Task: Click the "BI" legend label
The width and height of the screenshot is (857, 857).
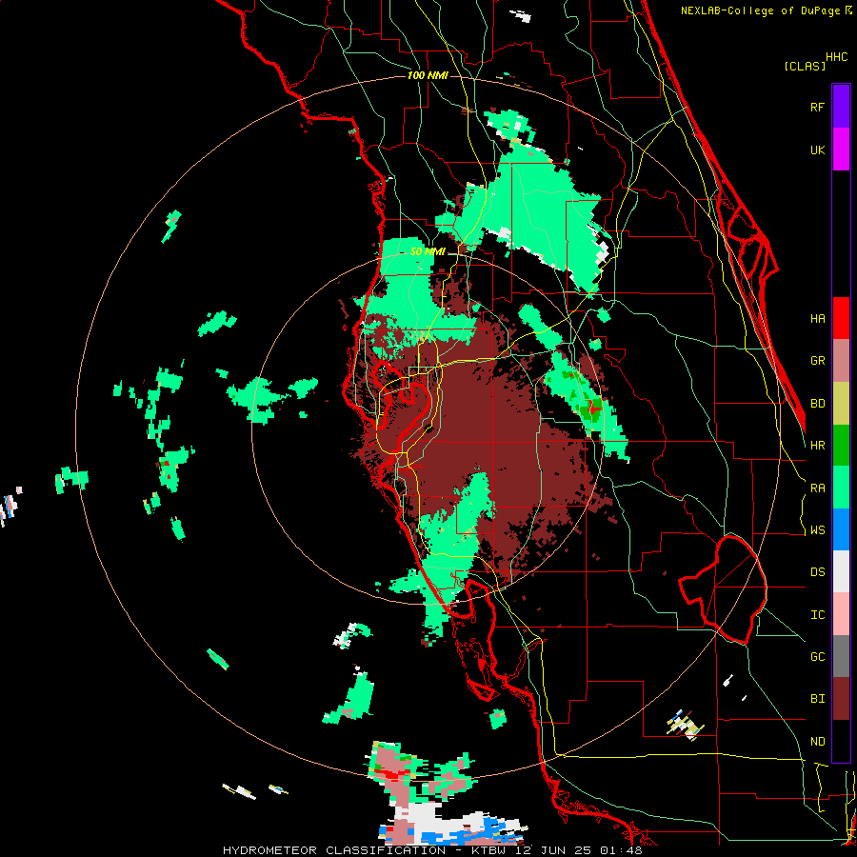Action: point(817,699)
